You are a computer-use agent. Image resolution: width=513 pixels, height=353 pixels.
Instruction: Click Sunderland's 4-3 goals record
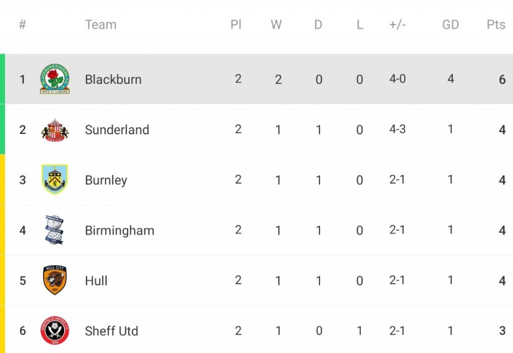(x=397, y=129)
